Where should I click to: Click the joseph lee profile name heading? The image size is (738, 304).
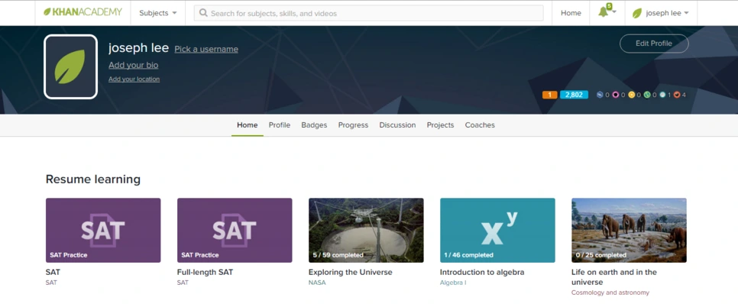(138, 48)
